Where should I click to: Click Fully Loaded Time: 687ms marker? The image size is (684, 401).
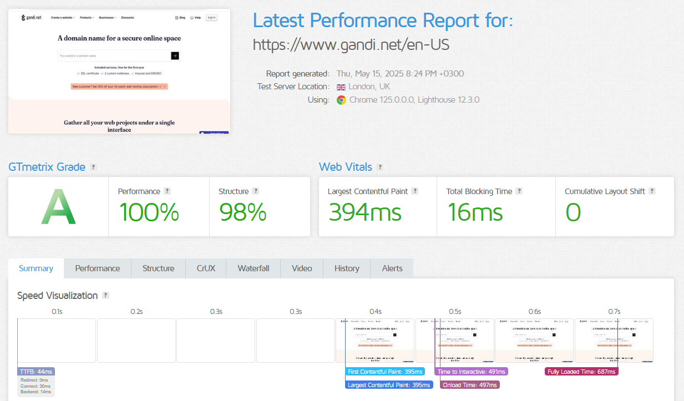tap(581, 372)
